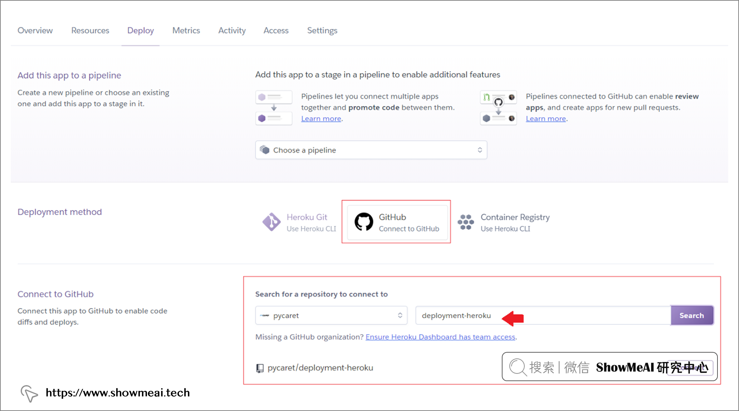Click the pycaret organization avatar icon

coord(265,315)
